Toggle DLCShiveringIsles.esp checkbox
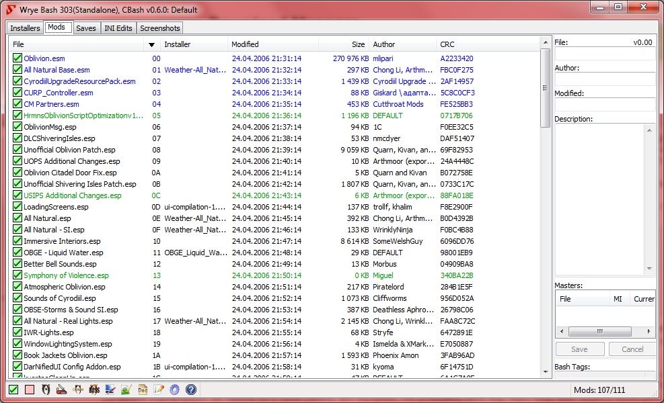Screen dimensions: 664x403 tap(17, 138)
